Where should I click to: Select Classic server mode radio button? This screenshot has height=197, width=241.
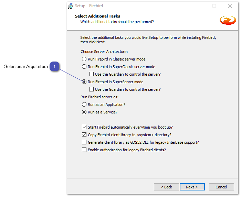tap(84, 59)
